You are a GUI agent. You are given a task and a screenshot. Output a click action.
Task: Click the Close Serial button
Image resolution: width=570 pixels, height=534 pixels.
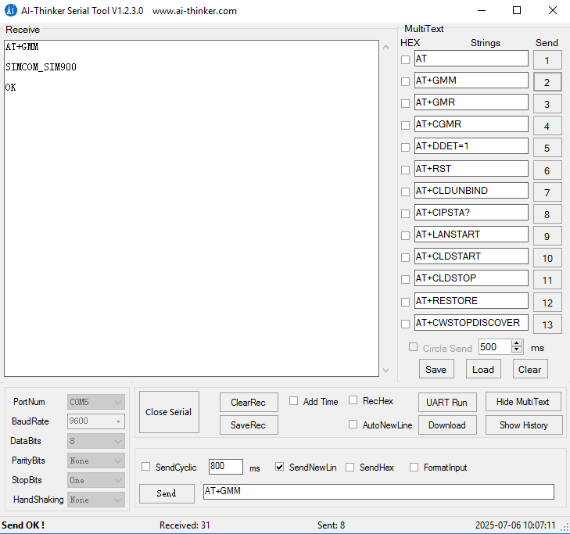point(169,412)
